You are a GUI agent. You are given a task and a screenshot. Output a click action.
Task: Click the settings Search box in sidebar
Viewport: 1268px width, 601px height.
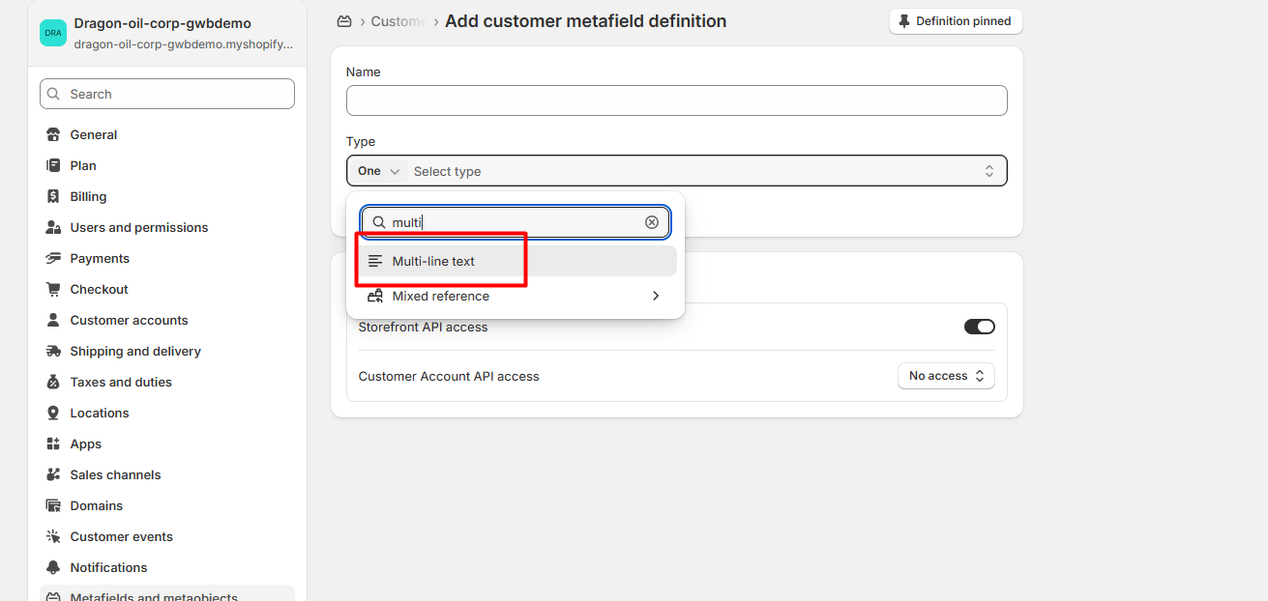click(x=167, y=94)
